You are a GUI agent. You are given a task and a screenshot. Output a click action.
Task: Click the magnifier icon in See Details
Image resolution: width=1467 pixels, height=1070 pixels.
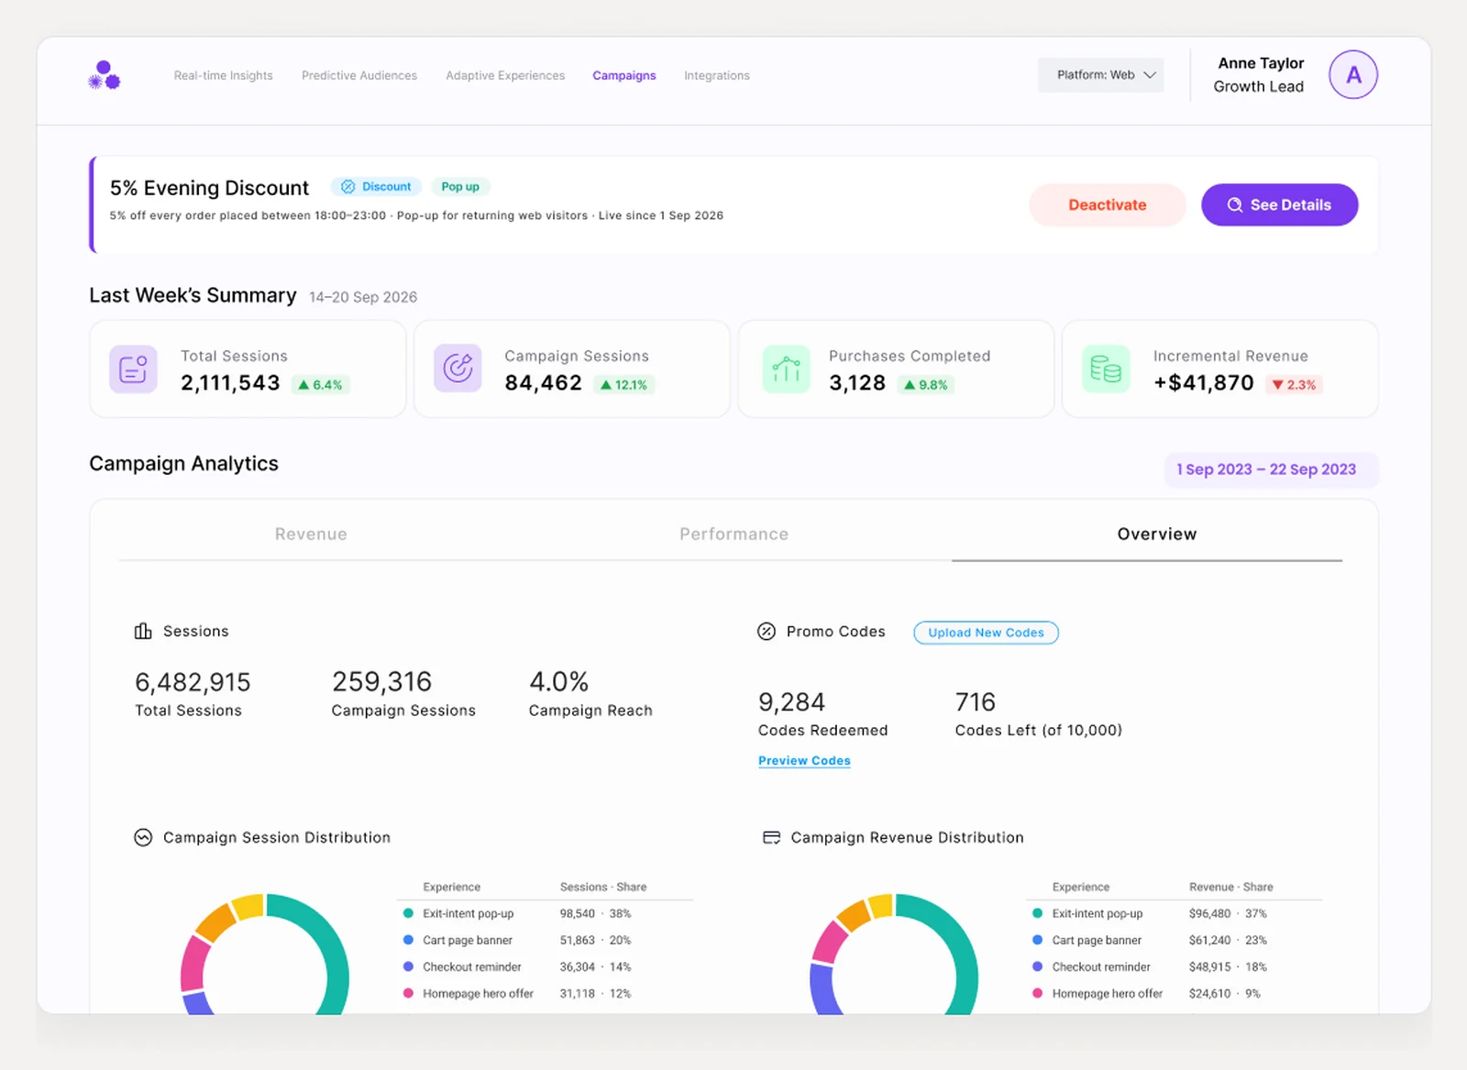tap(1235, 204)
